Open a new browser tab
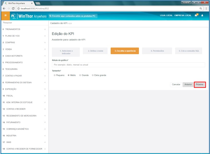The width and height of the screenshot is (210, 154). coord(38,4)
